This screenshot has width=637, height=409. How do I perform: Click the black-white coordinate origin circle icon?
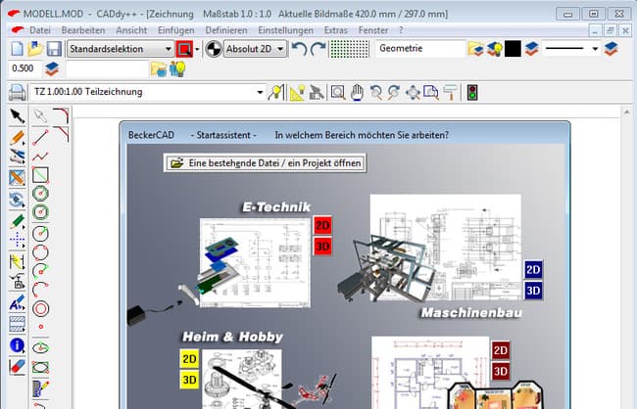coord(214,49)
